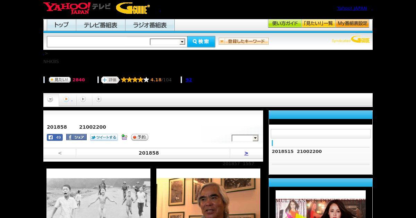Open the 「見たい!」一覧 button

tap(319, 24)
